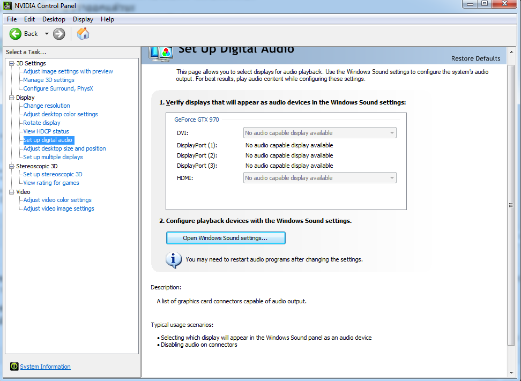Click the Back button label
Screen dimensions: 521x381
pyautogui.click(x=31, y=34)
